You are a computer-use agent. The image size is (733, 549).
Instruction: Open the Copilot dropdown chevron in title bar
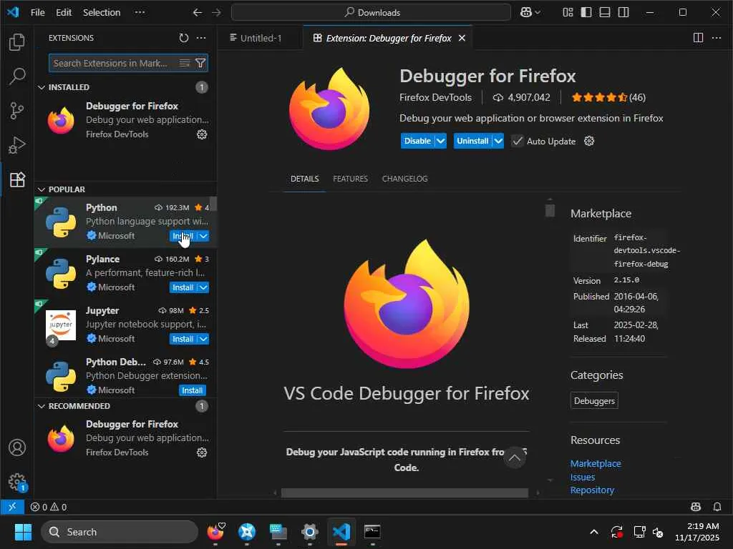tap(538, 13)
